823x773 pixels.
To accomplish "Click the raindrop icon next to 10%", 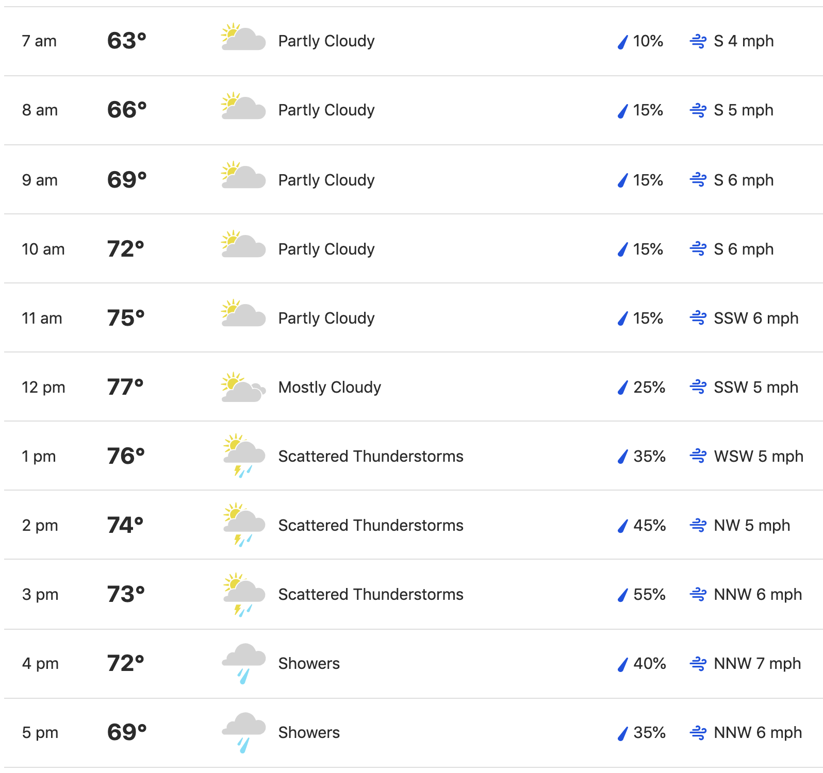I will [623, 41].
